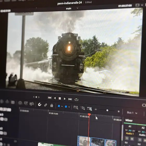
Task: Open the marker color dropdown arrow
Action: click(69, 107)
